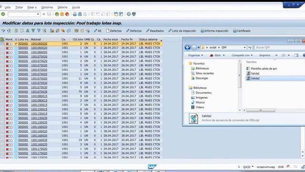This screenshot has width=305, height=172.
Task: Click the Customize local layout monitor icon
Action: 134,14
